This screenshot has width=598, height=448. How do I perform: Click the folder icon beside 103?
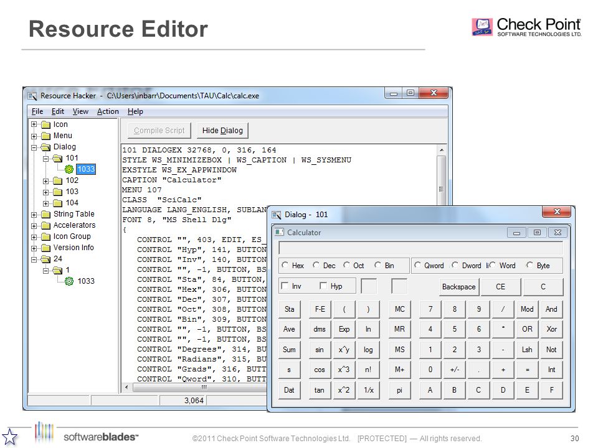coord(57,192)
